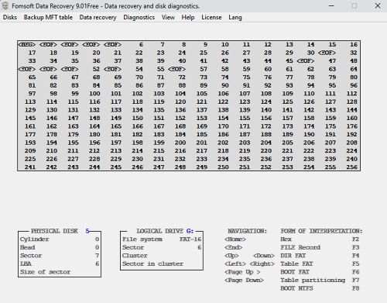Click the DIR FAT interpretation option
The height and width of the screenshot is (303, 387).
click(x=293, y=256)
